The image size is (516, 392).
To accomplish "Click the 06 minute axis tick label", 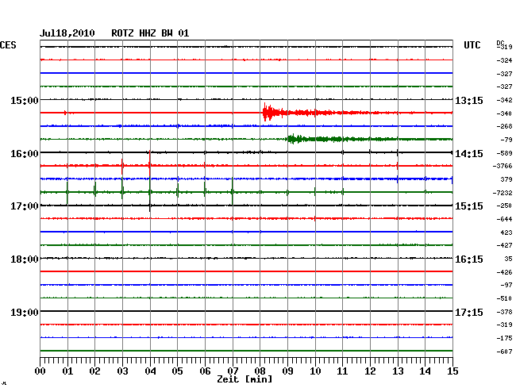I will (x=205, y=371).
